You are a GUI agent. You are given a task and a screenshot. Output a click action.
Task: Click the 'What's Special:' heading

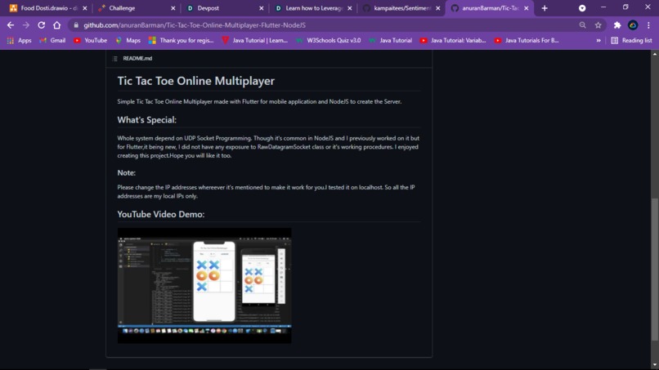point(146,120)
